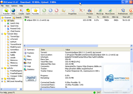Open Preferences from the toolbar

pos(123,12)
